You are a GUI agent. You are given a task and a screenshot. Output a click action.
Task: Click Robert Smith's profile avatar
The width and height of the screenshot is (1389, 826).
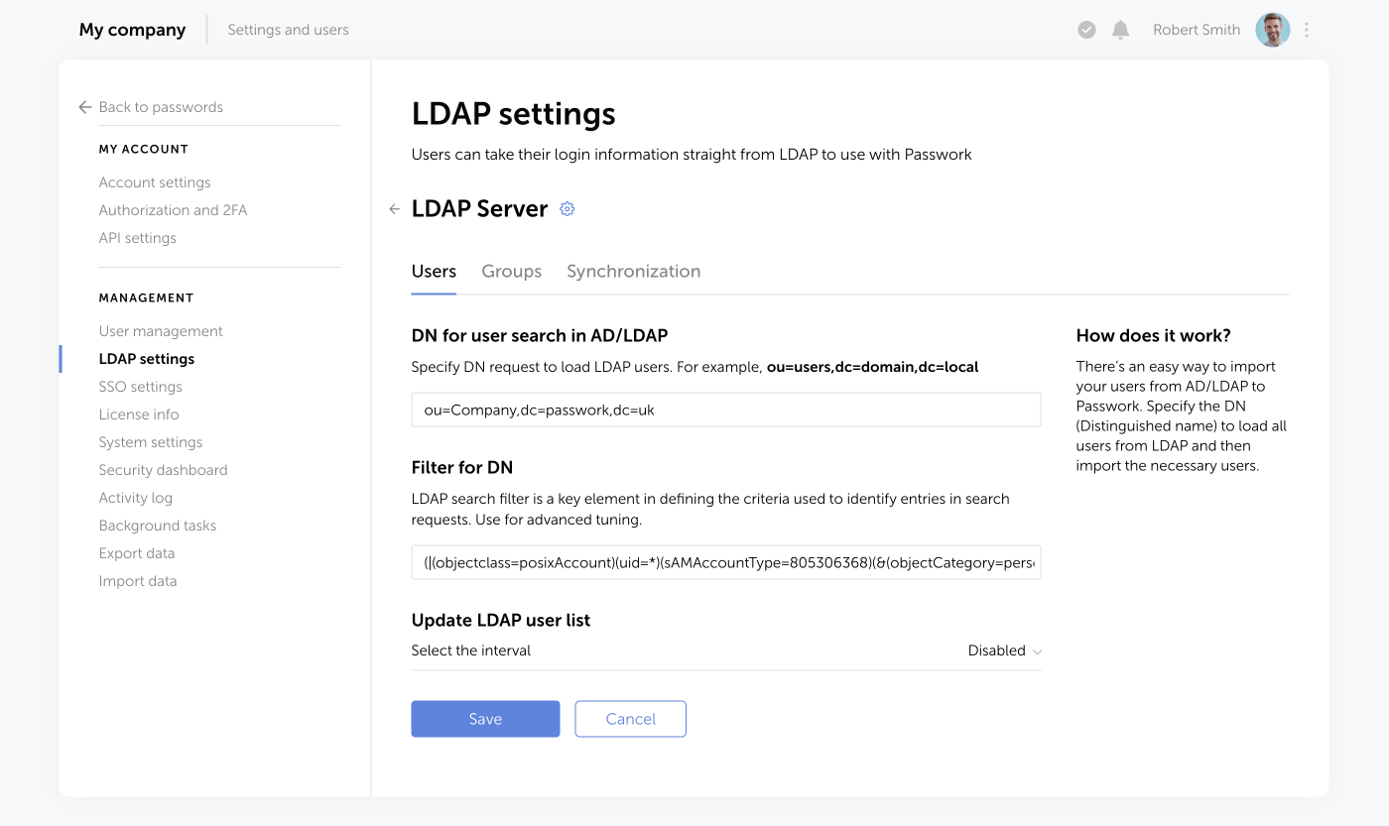tap(1272, 30)
